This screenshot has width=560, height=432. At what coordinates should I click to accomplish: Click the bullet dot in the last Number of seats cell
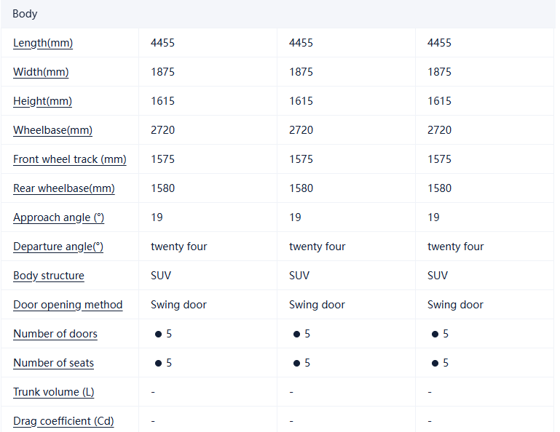[x=435, y=363]
